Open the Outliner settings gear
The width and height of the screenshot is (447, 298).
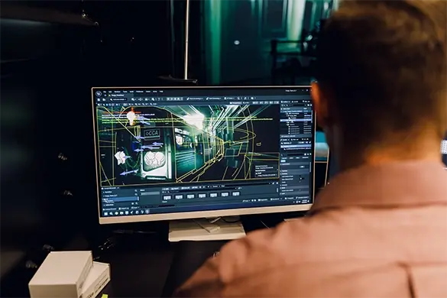311,105
